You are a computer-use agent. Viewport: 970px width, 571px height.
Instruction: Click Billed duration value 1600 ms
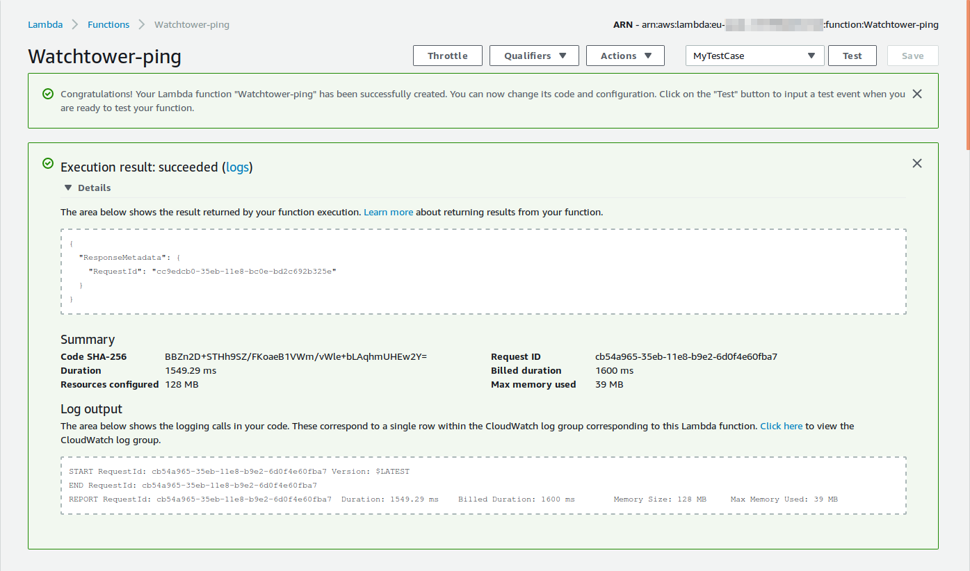click(615, 370)
